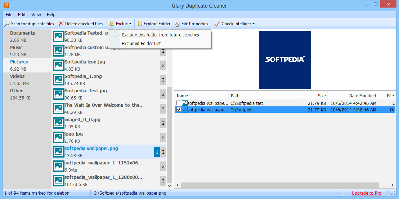Screen dimensions: 399x199
Task: Click the Exclude folder icon
Action: (x=112, y=24)
